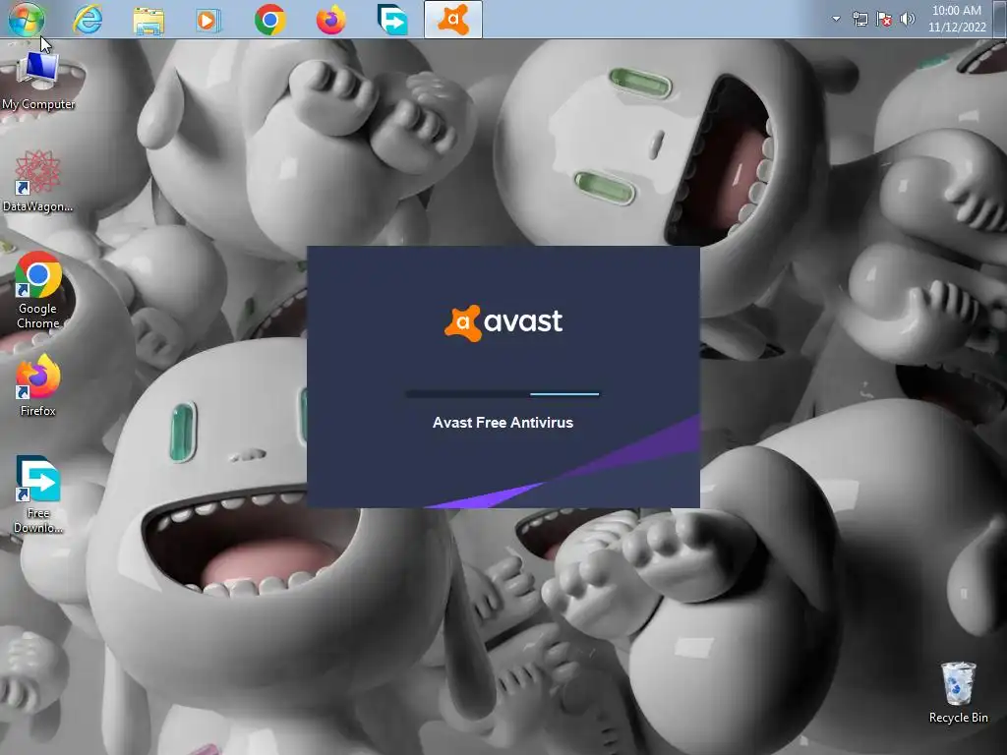
Task: Show hidden system tray icons arrow
Action: point(836,19)
